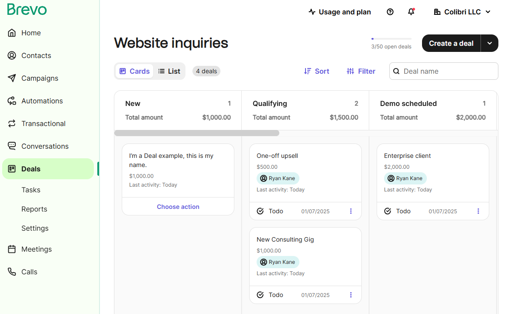The height and width of the screenshot is (314, 508).
Task: Click the Brevo logo
Action: tap(27, 10)
